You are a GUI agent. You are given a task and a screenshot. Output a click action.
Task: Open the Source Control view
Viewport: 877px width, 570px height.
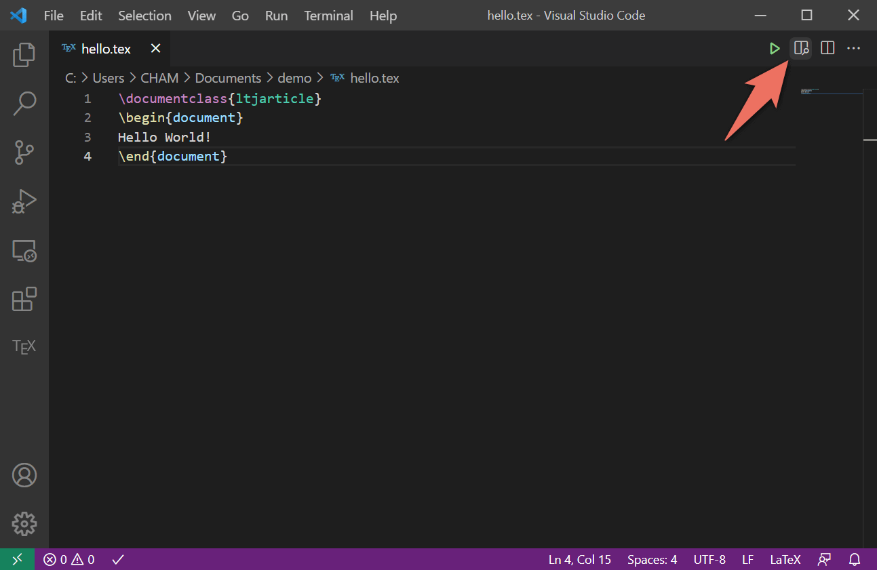click(24, 152)
